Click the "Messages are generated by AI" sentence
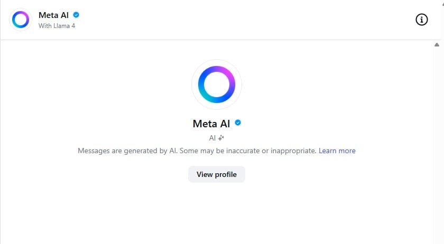This screenshot has height=244, width=444. [127, 151]
